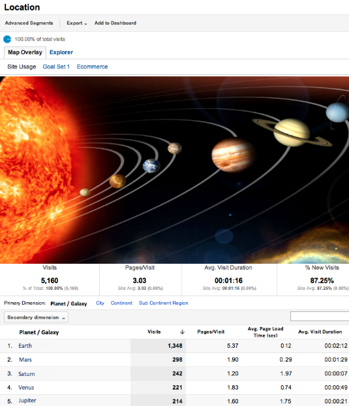Open the Saturn row link
Image resolution: width=349 pixels, height=406 pixels.
26,374
